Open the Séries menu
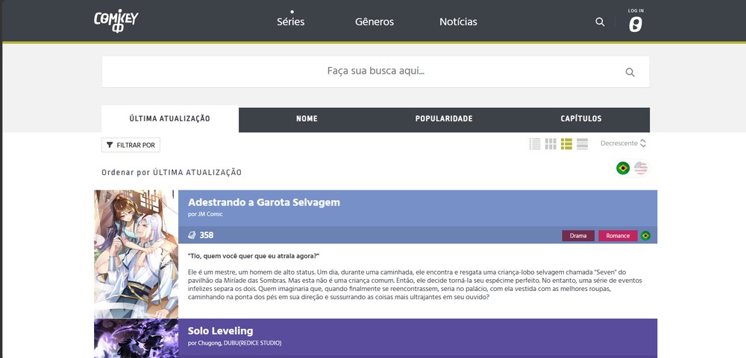The width and height of the screenshot is (746, 358). 291,22
